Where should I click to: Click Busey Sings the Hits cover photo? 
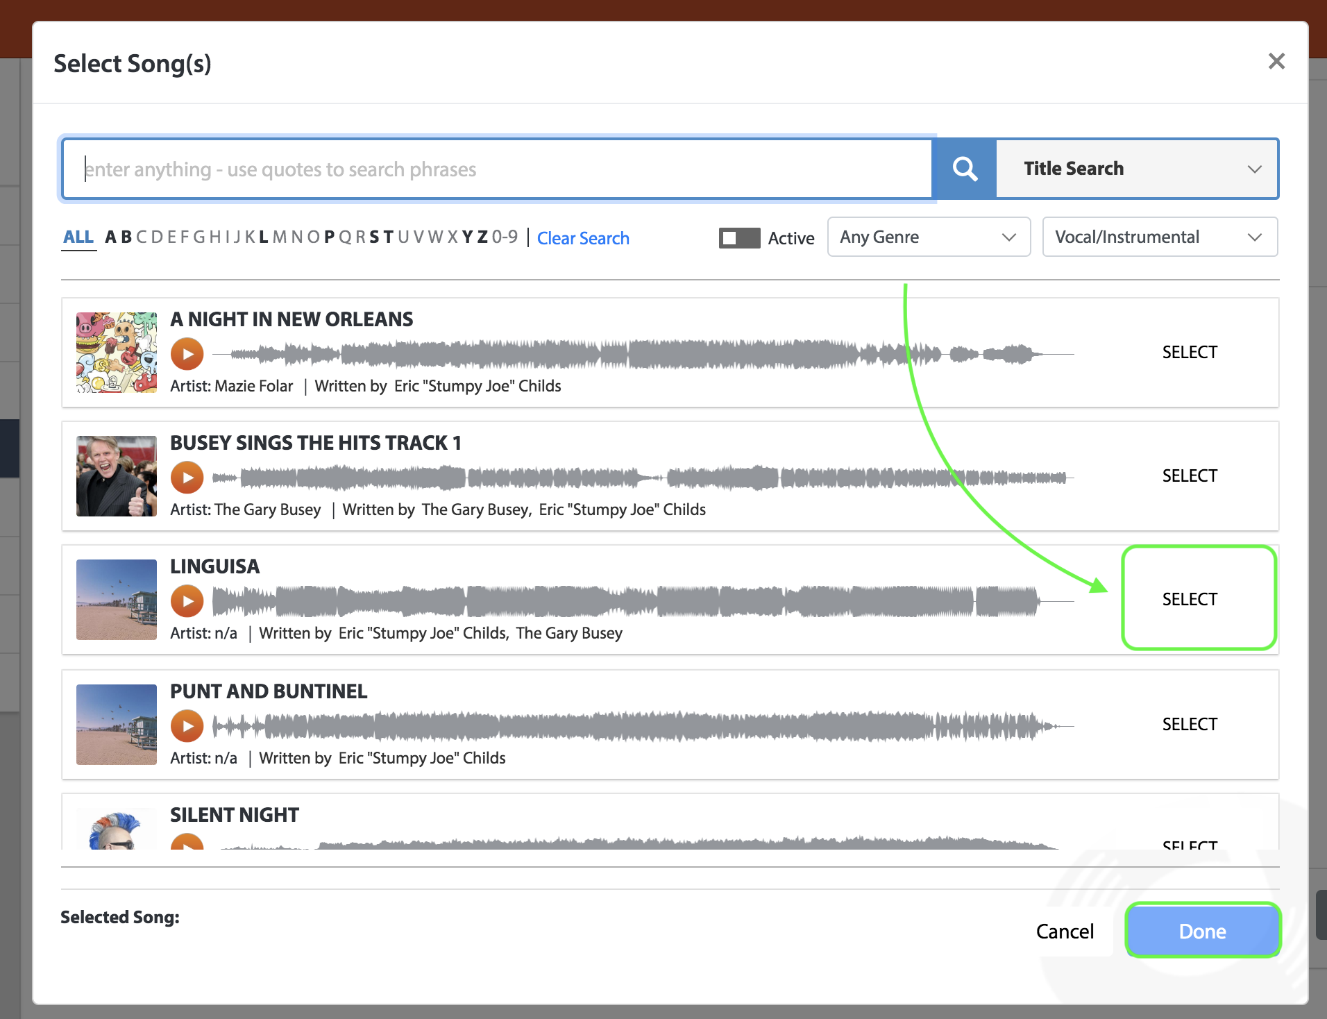coord(117,476)
